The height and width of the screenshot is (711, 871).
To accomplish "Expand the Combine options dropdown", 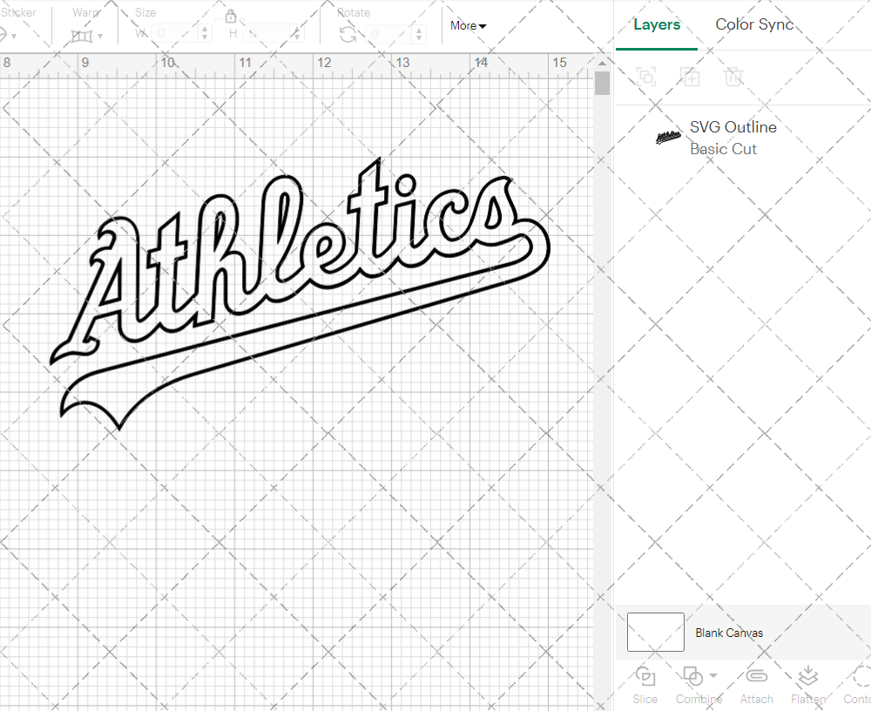I will pos(713,676).
